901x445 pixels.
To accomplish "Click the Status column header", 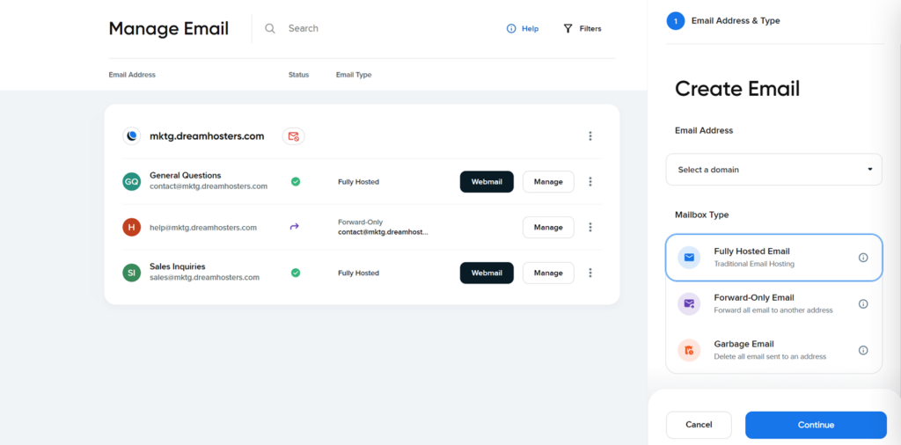I will [298, 75].
